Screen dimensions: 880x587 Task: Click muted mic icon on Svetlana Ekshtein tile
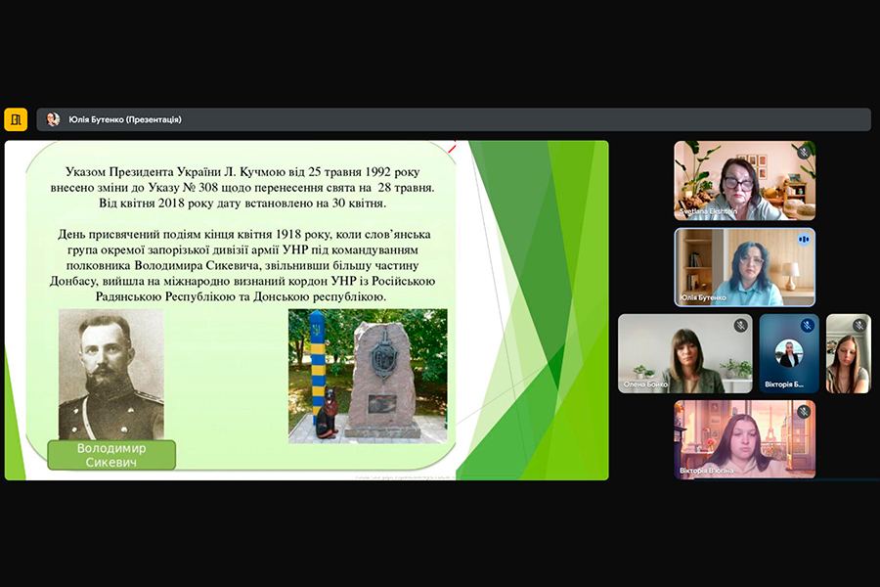(804, 153)
